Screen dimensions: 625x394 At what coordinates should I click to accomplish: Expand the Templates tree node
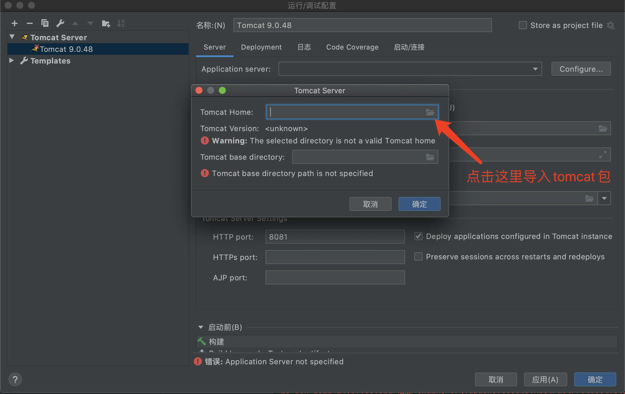click(x=12, y=60)
